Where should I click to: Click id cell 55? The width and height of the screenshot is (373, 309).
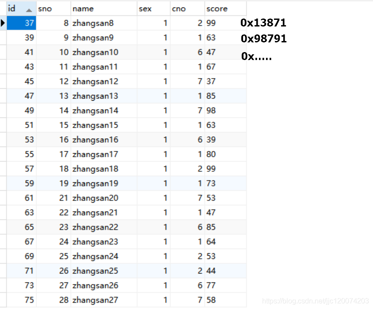tap(21, 154)
